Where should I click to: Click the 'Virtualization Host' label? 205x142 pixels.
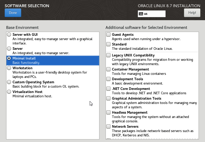point(27,92)
